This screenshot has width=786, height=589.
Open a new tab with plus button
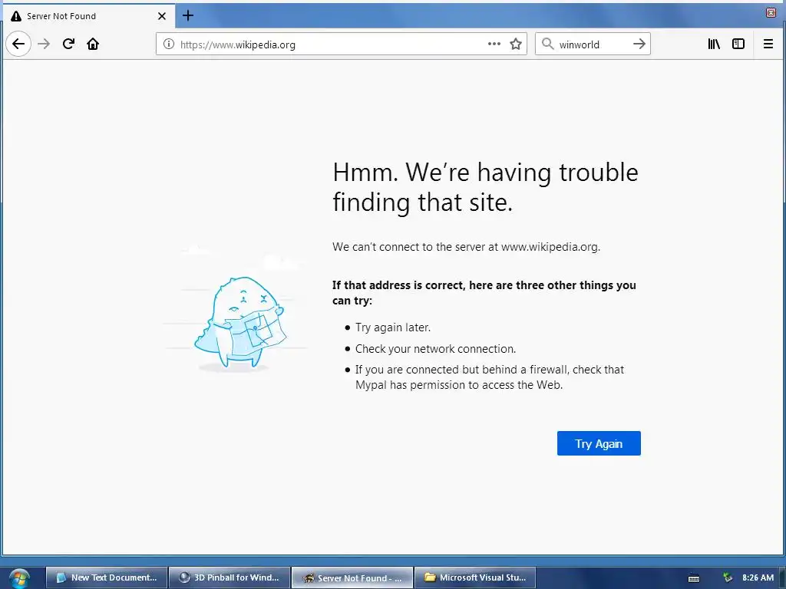188,15
